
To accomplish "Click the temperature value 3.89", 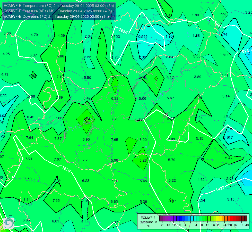I will (x=198, y=77).
